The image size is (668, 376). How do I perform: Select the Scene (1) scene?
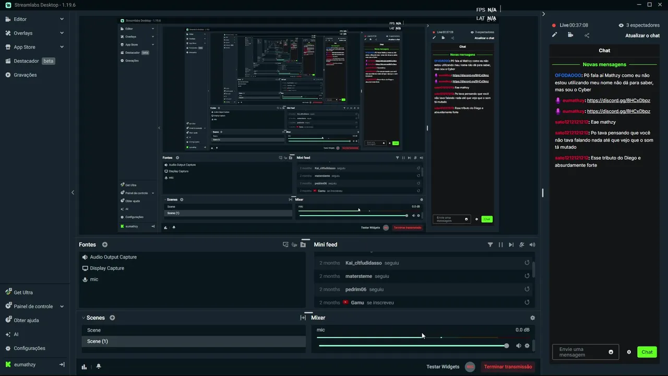coord(194,341)
